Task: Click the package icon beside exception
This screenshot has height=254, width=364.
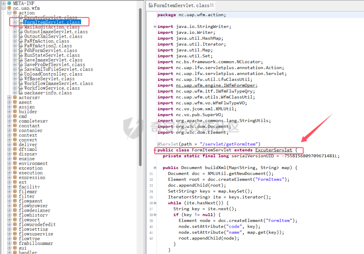Action: pos(15,168)
